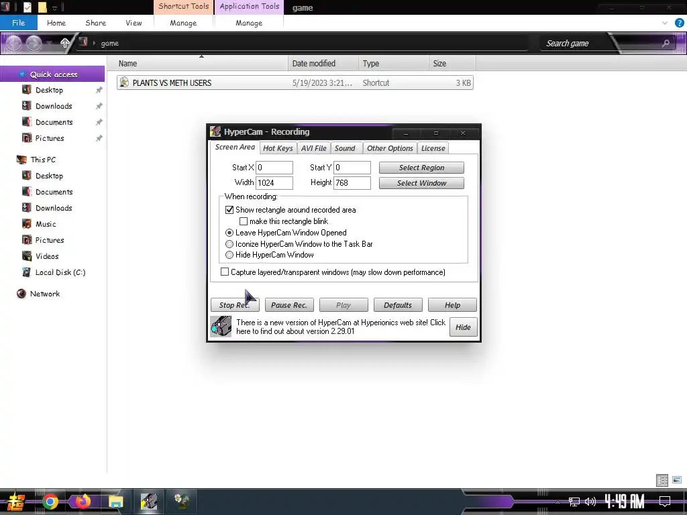The width and height of the screenshot is (687, 515).
Task: Click the Explorer back navigation button
Action: pyautogui.click(x=13, y=43)
